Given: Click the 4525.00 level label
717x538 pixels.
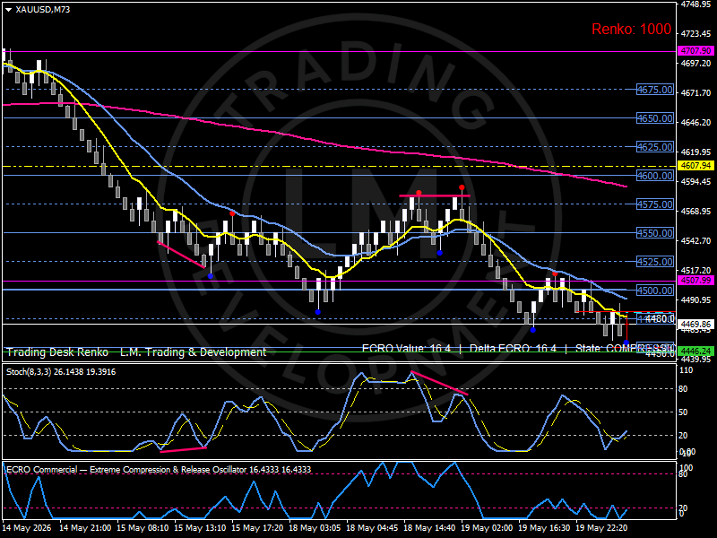Looking at the screenshot, I should click(x=655, y=262).
